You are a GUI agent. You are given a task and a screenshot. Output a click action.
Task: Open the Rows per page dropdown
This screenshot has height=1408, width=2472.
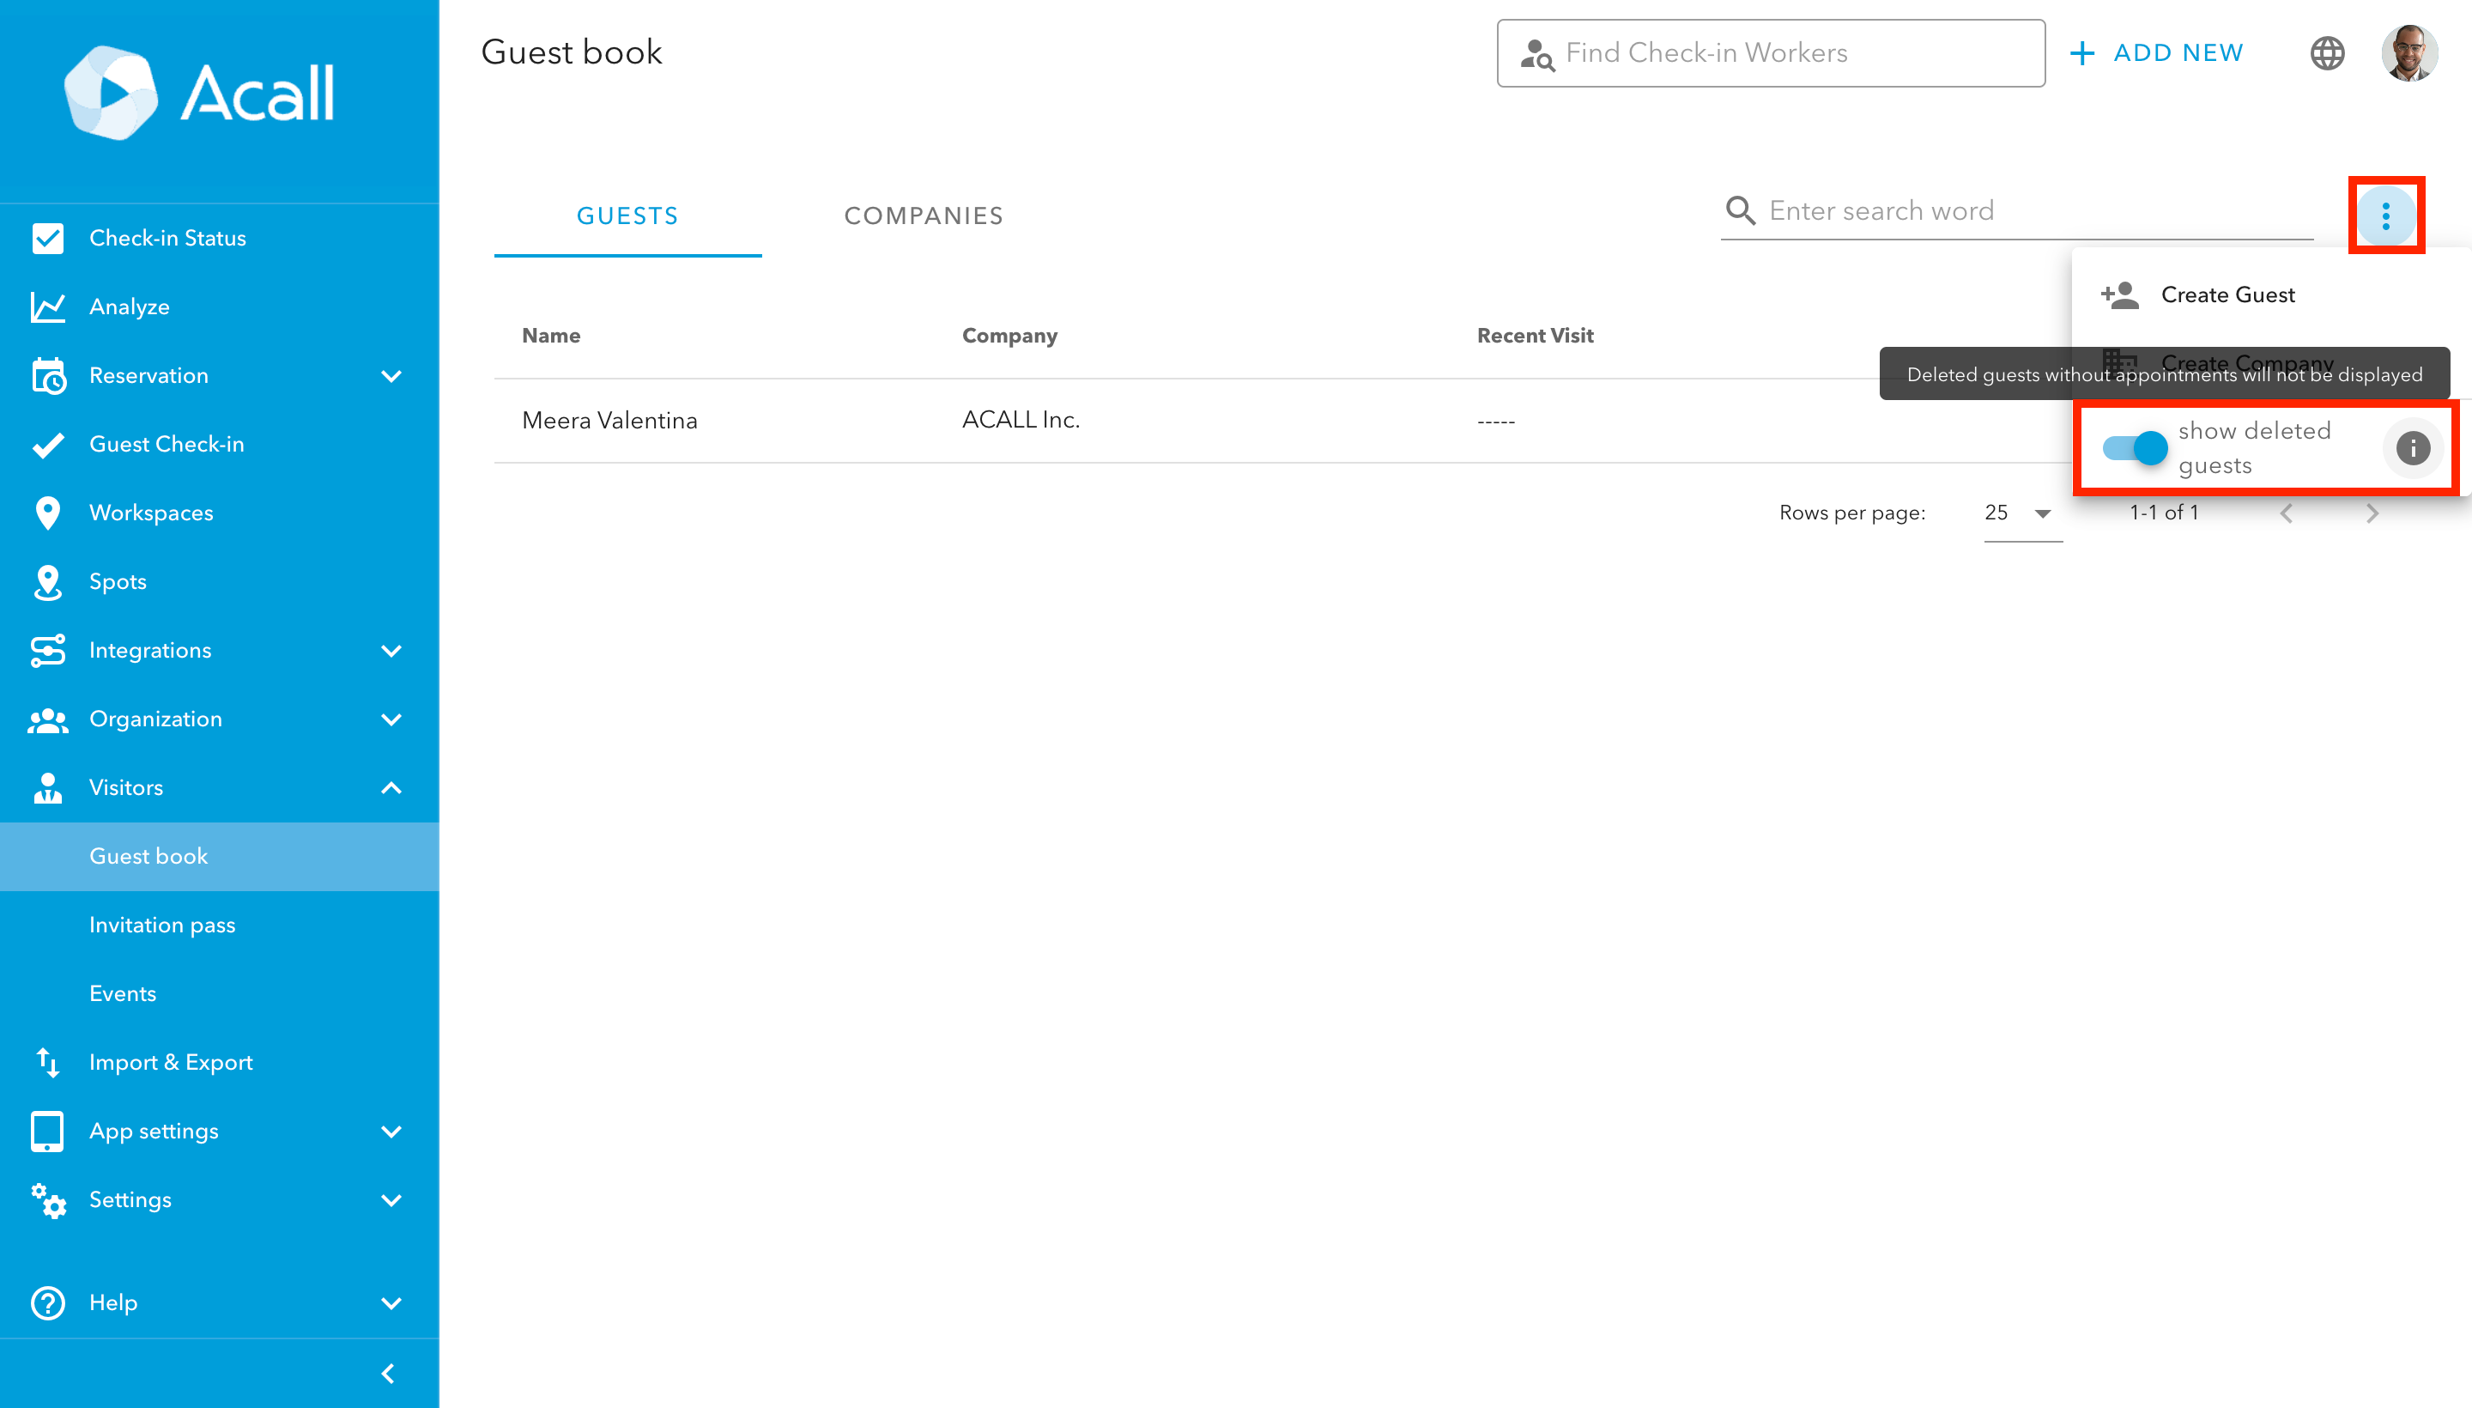pos(2022,513)
